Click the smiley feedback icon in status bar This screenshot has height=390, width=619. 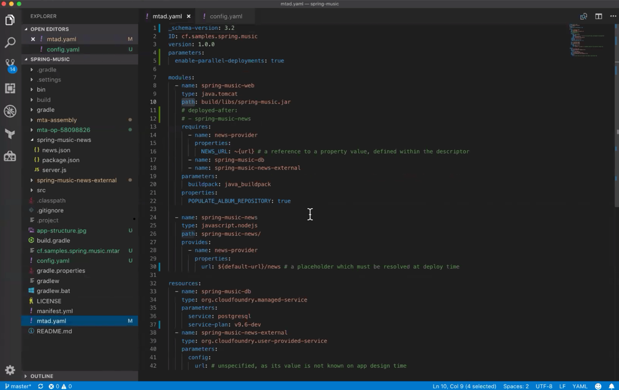click(x=598, y=386)
